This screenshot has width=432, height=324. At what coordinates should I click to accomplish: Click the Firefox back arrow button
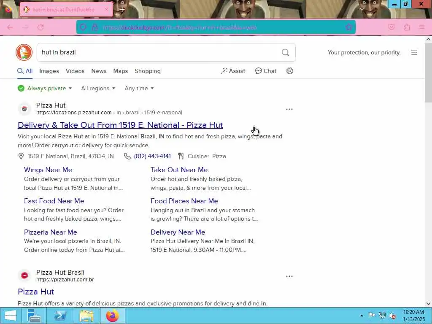click(x=10, y=27)
